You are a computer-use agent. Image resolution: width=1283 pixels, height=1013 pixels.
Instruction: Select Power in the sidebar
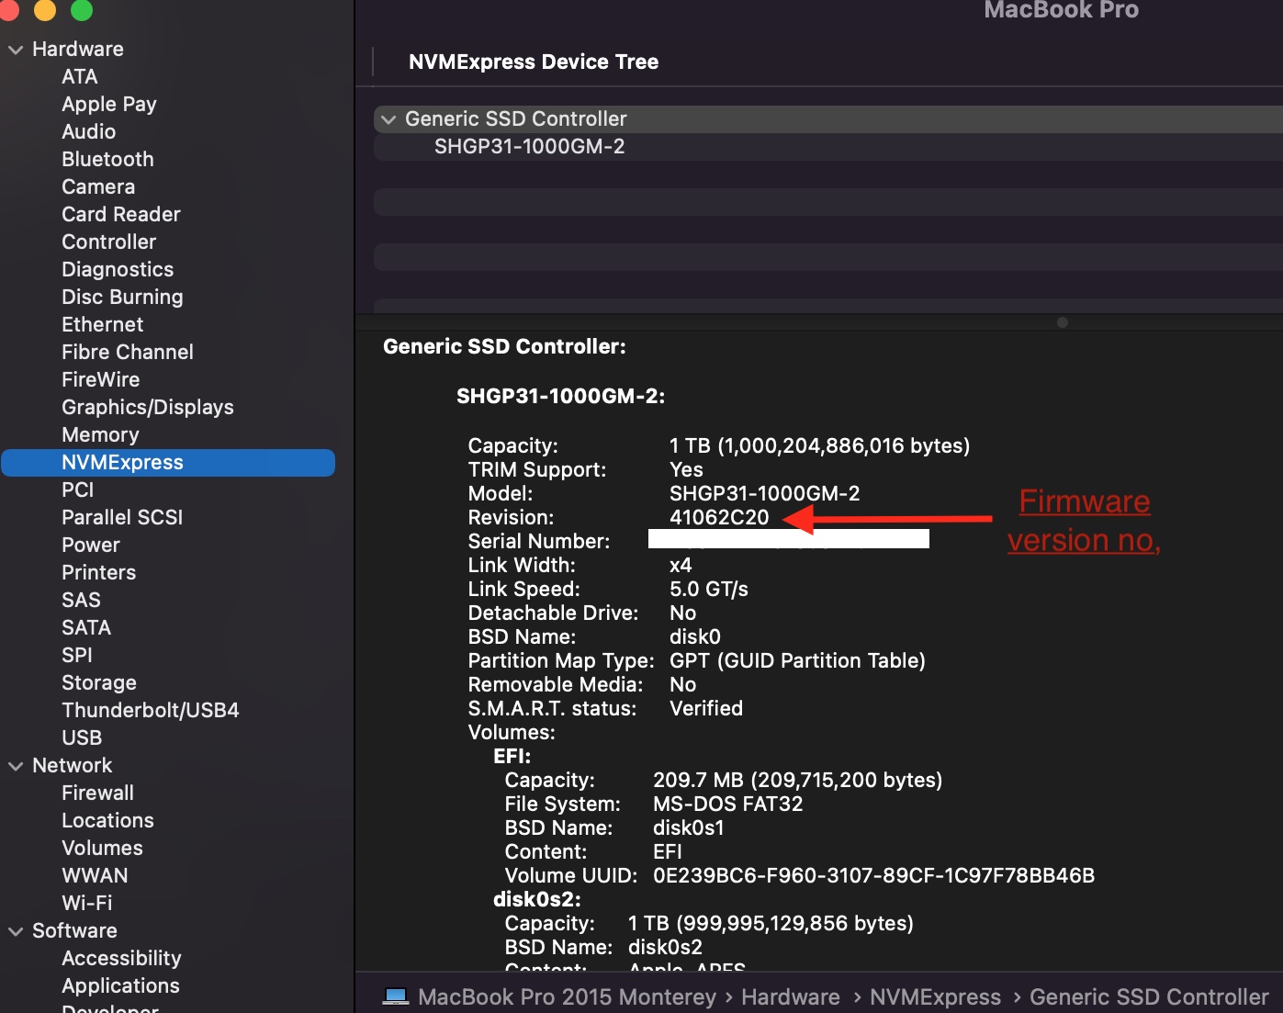91,546
